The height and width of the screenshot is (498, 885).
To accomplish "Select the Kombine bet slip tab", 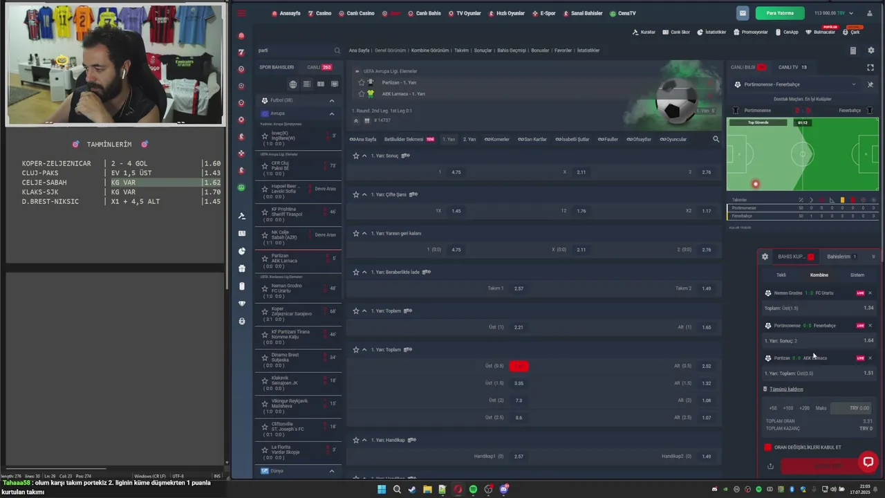I will (x=819, y=275).
